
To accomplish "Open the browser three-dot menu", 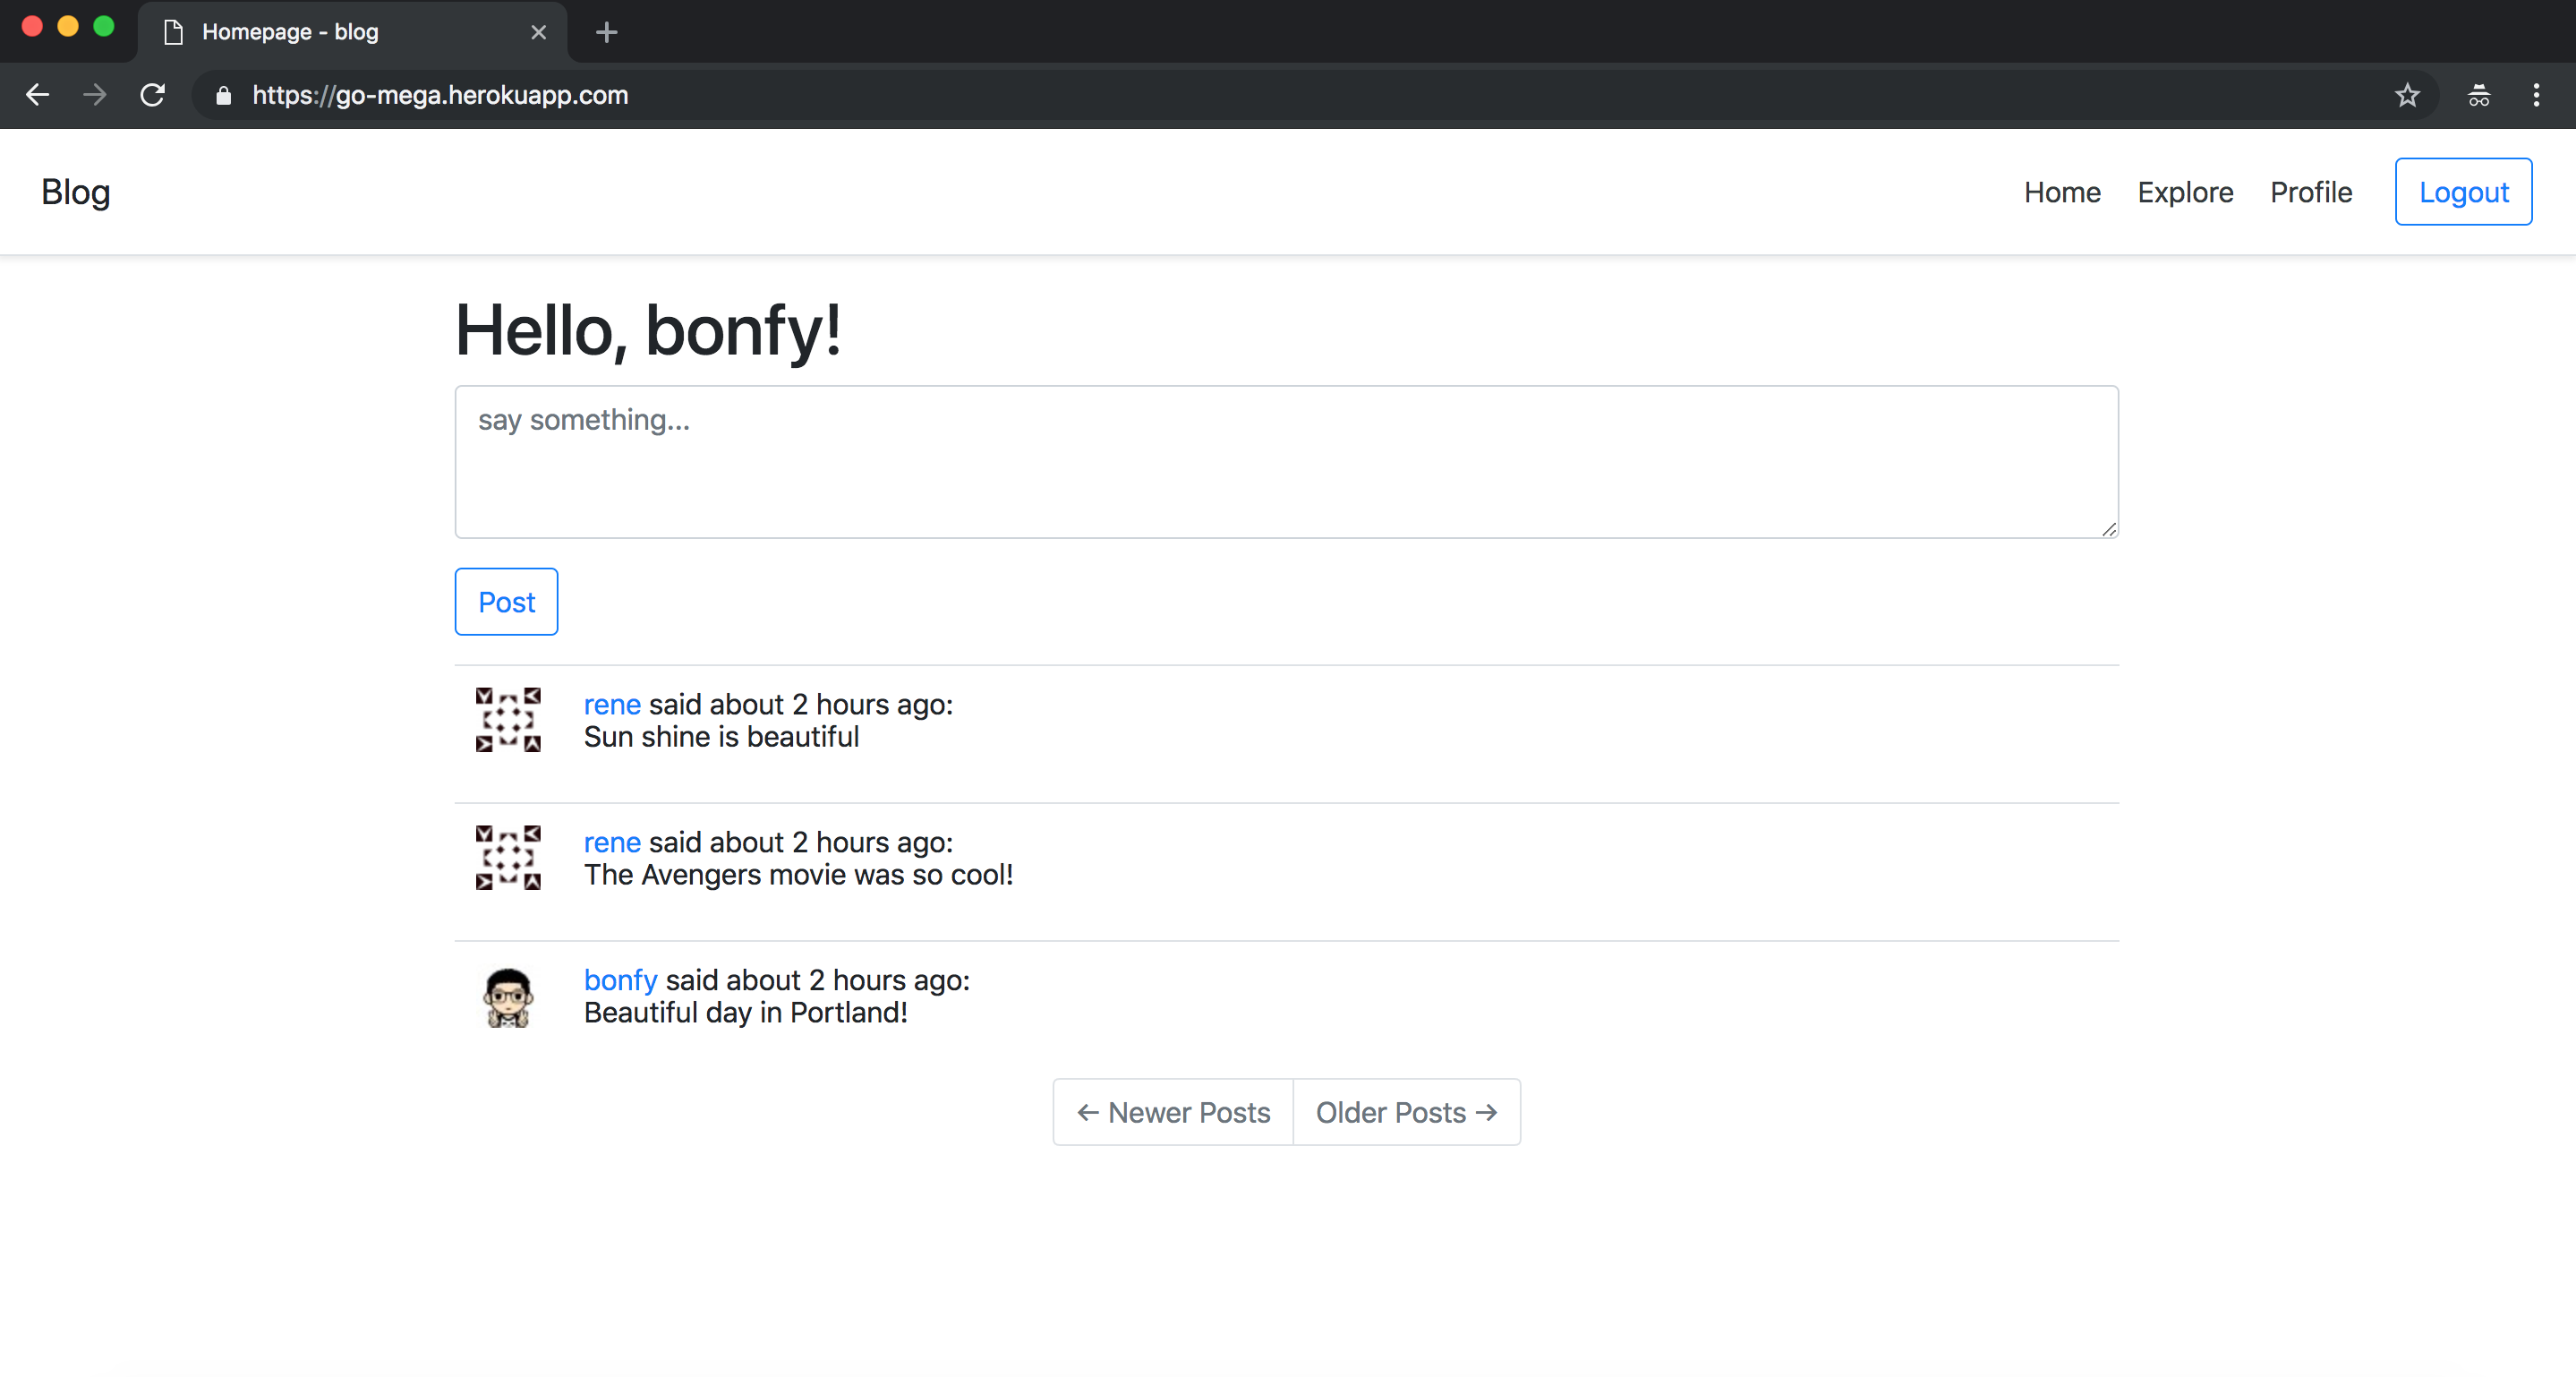I will coord(2535,95).
